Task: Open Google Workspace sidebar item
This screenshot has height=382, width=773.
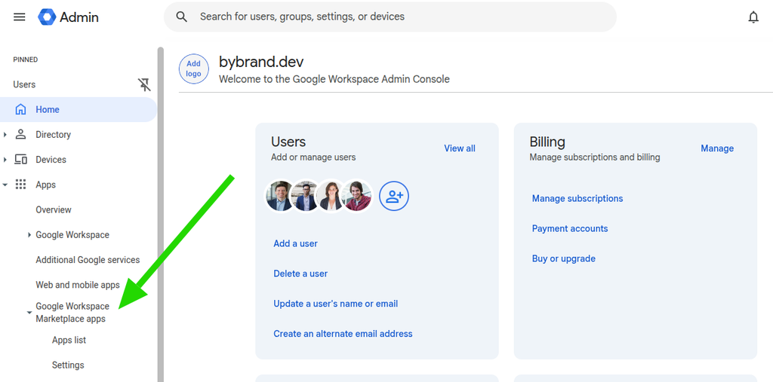Action: pyautogui.click(x=72, y=235)
